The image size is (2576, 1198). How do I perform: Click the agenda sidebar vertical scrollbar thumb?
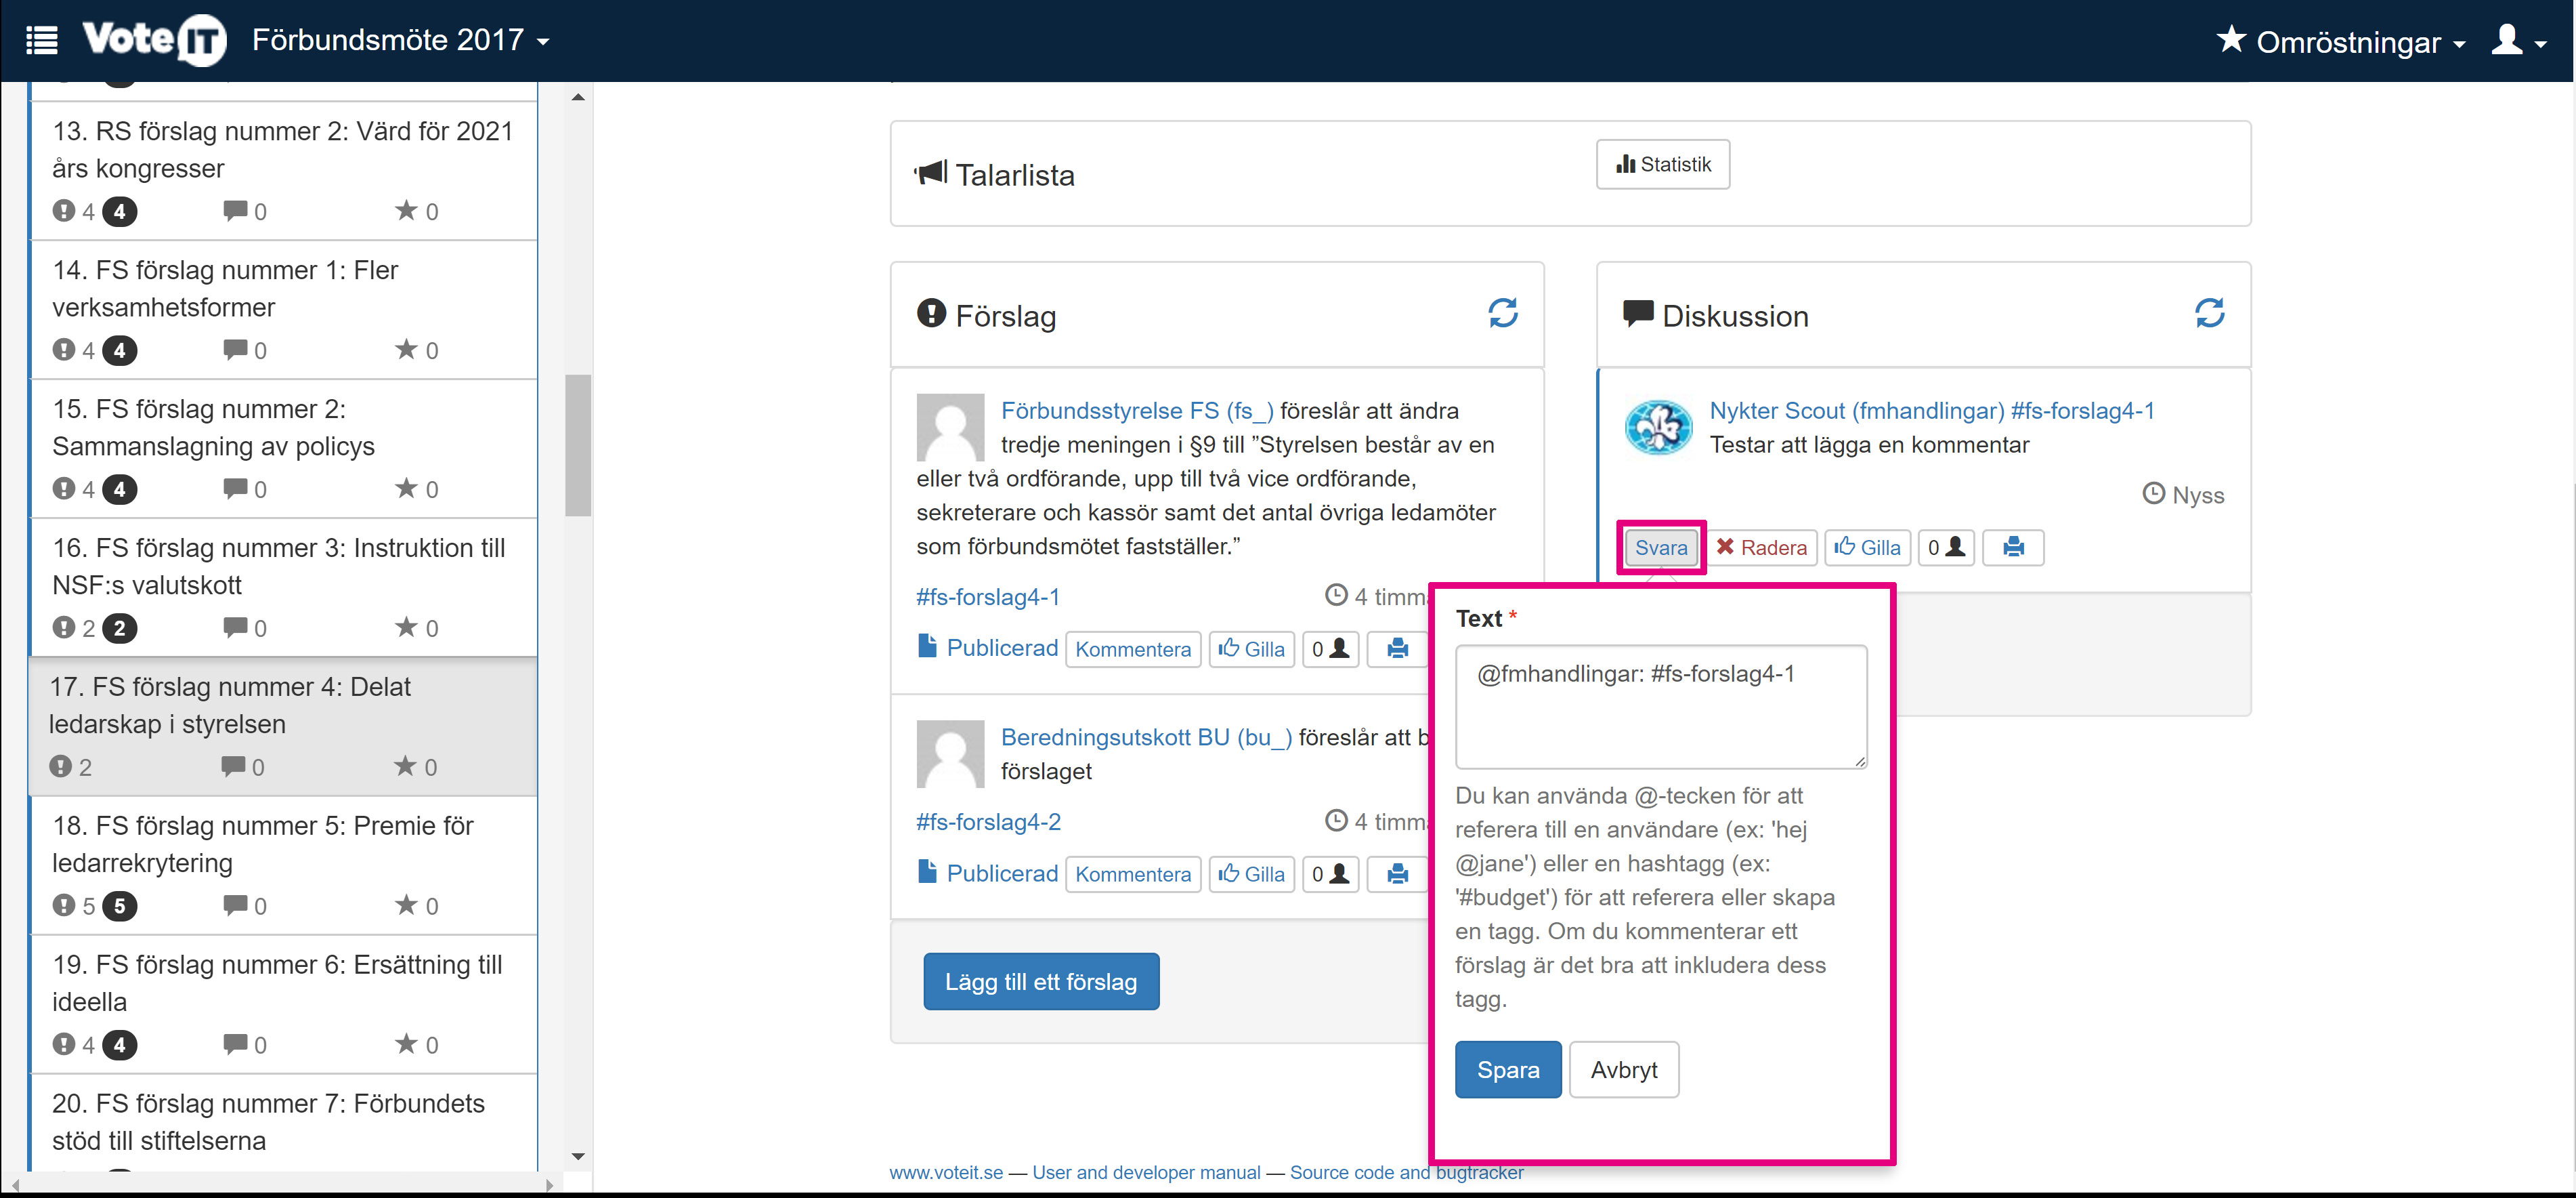point(578,445)
